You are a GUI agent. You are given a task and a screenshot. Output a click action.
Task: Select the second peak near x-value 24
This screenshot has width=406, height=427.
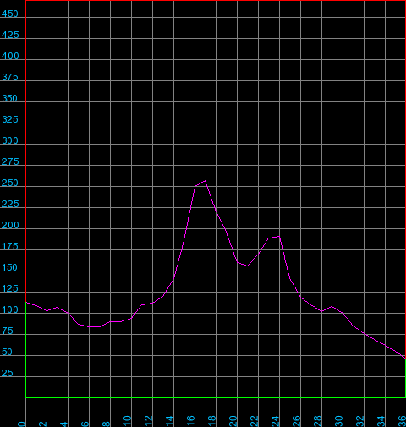coord(279,237)
